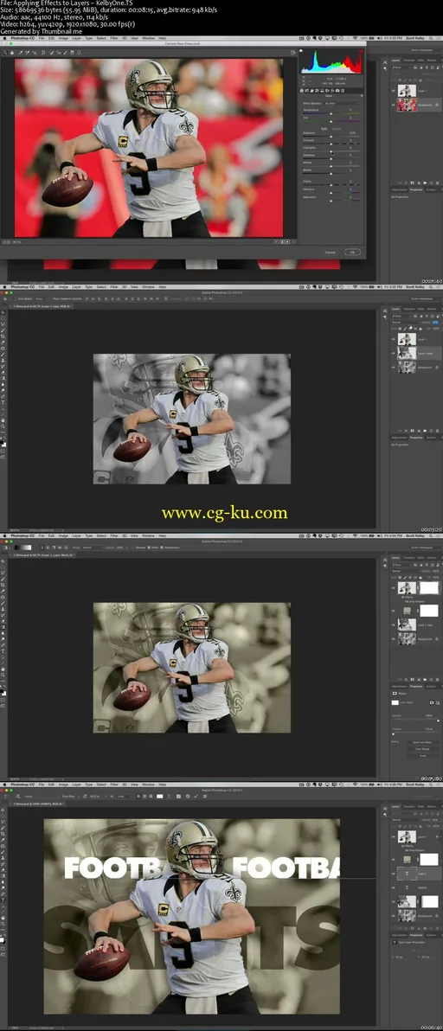Open blend mode Normal dropdown, second frame

pos(404,322)
